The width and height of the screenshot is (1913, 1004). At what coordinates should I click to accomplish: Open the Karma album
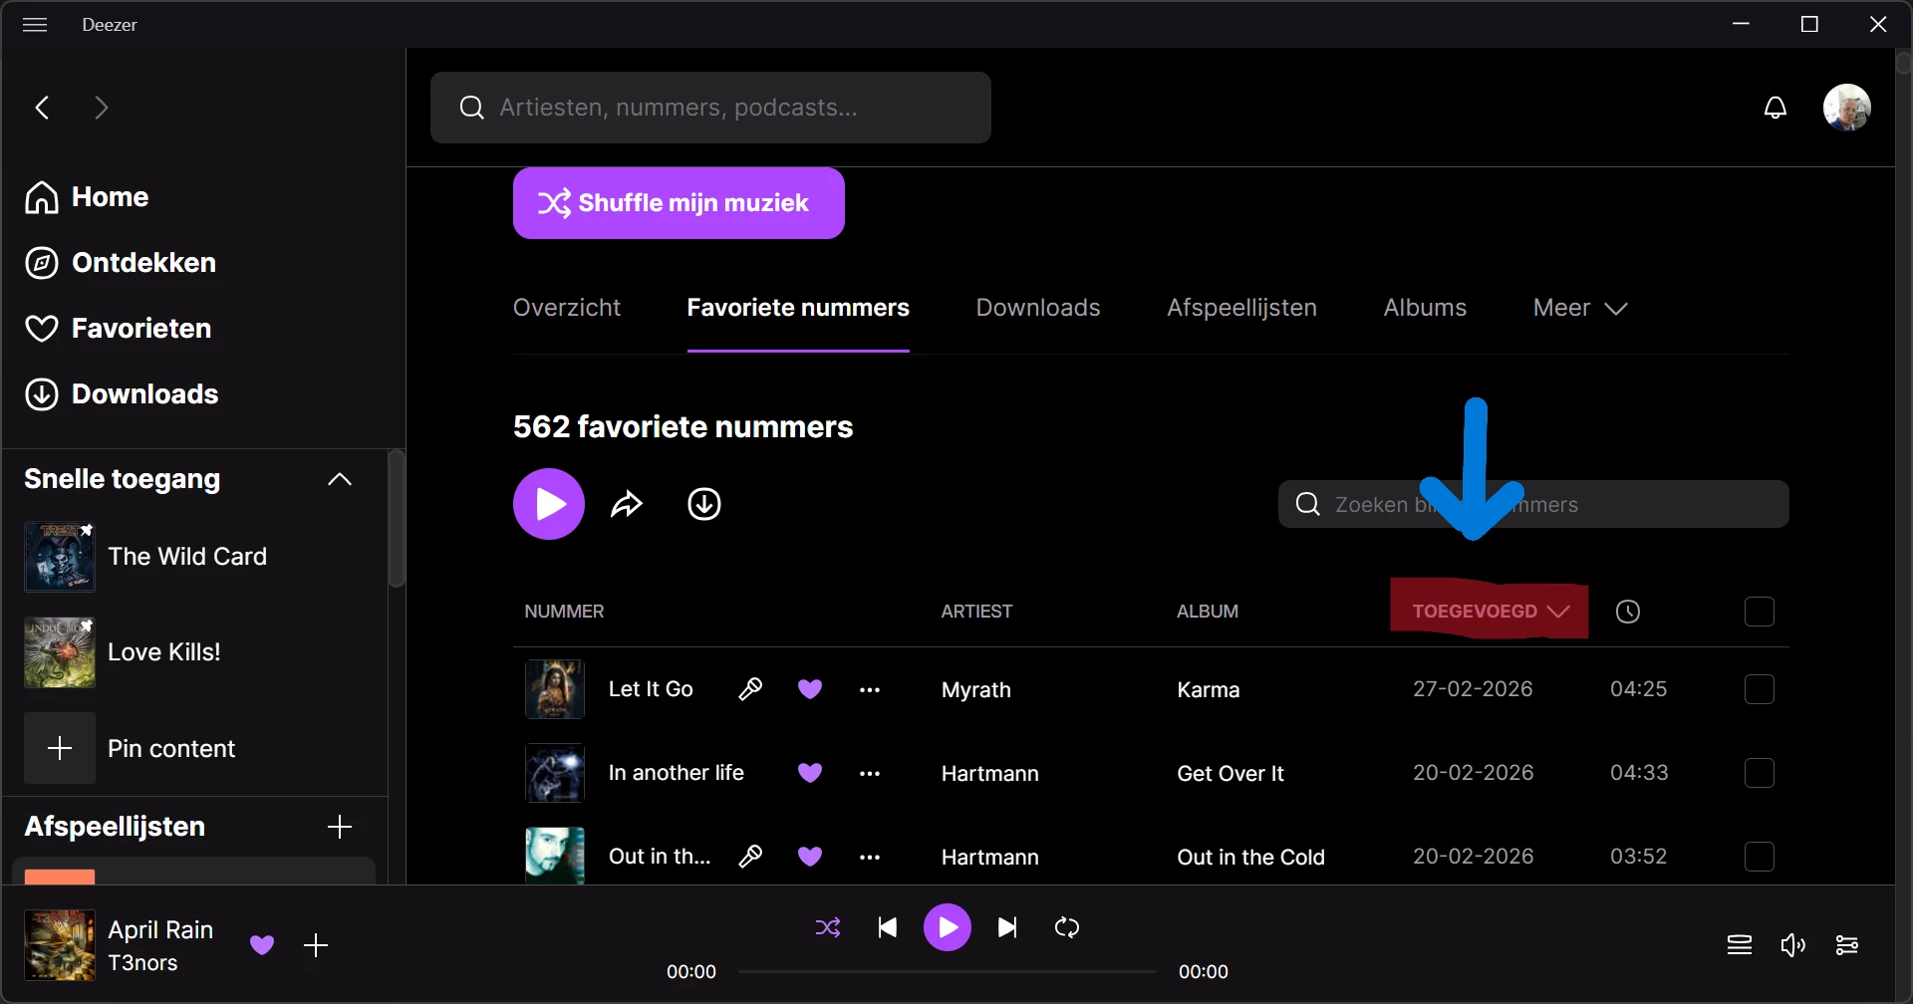tap(1209, 689)
